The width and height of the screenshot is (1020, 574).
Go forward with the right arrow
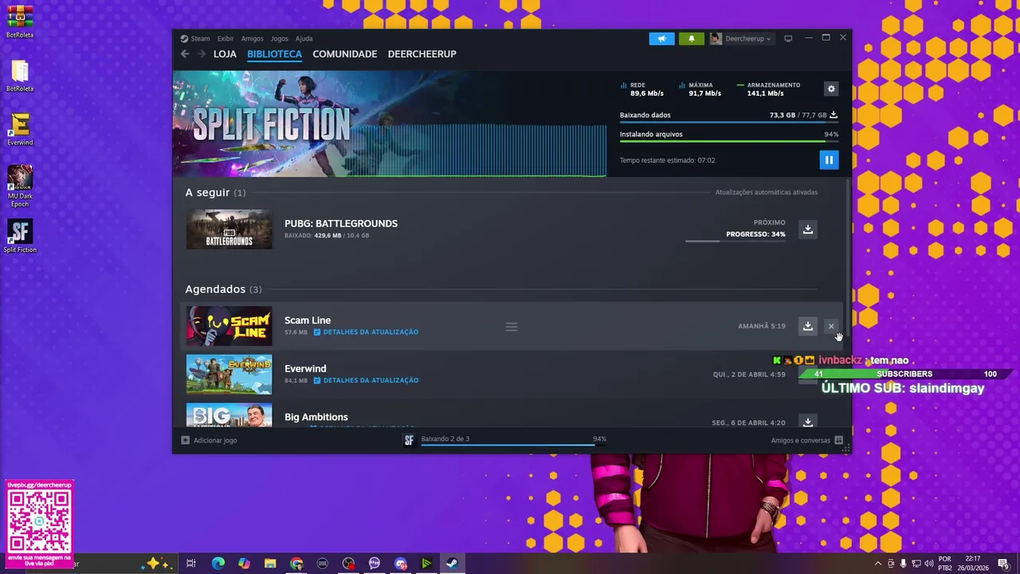coord(202,54)
